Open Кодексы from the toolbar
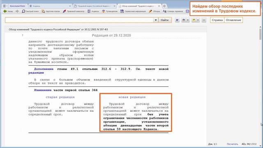The width and height of the screenshot is (263, 148). (93, 11)
